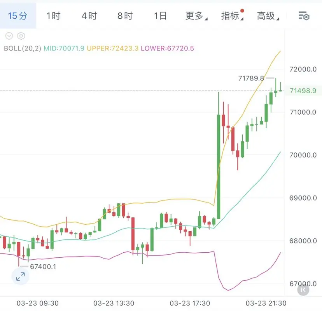The width and height of the screenshot is (322, 311).
Task: Switch to the 4时 timeframe
Action: point(89,16)
